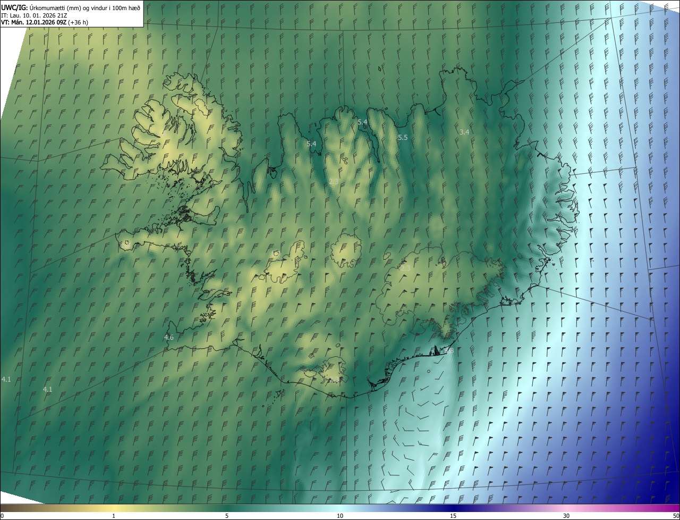
Task: Click the '50' tick label on the colorbar
Action: coord(676,516)
